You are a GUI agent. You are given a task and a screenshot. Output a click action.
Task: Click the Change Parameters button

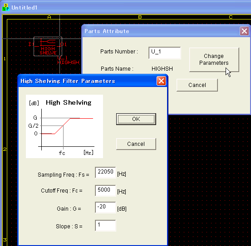[214, 60]
